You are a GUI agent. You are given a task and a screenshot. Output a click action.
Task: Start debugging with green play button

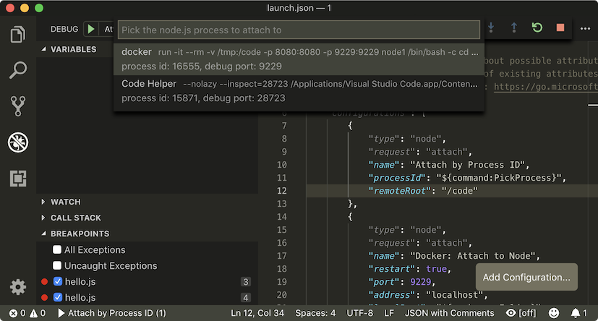[x=91, y=29]
